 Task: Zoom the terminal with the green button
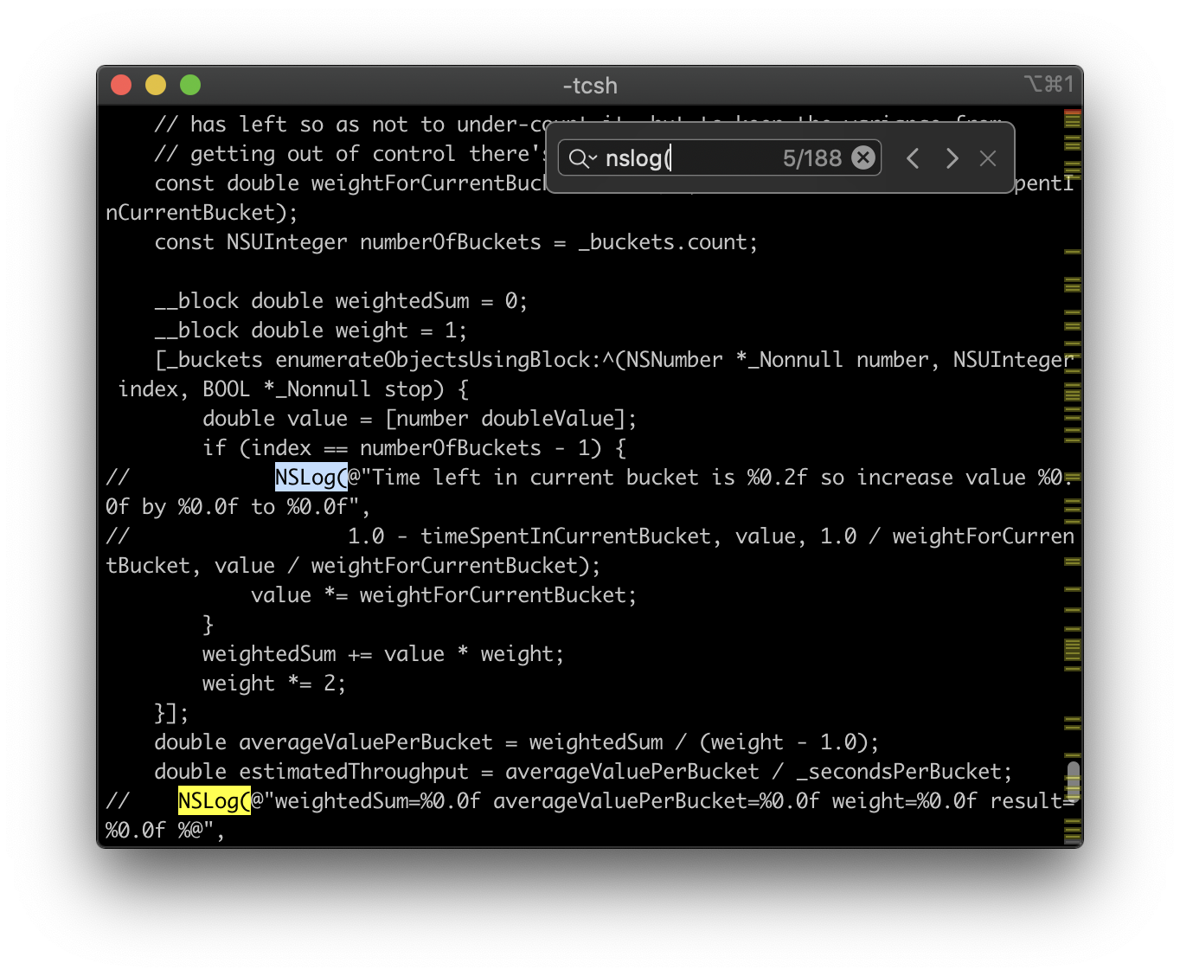(190, 85)
